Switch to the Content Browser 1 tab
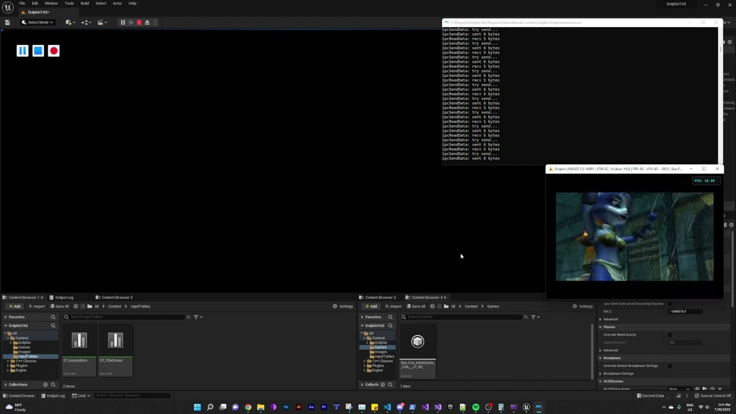Screen dimensions: 736x414 pyautogui.click(x=23, y=297)
